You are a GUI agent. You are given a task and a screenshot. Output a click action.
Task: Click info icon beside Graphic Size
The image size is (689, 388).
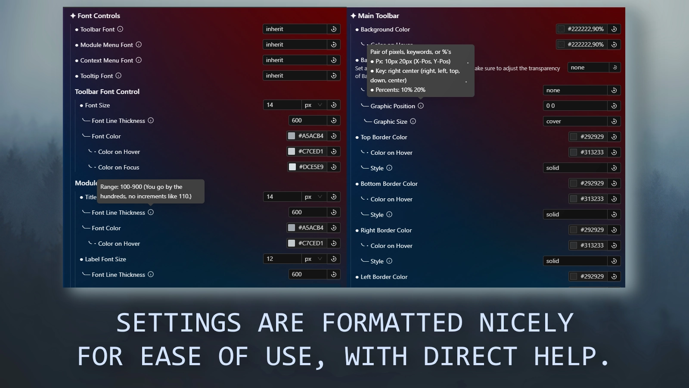pyautogui.click(x=413, y=122)
